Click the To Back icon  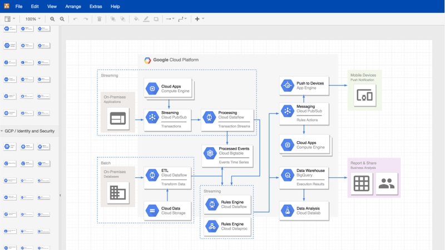(123, 19)
